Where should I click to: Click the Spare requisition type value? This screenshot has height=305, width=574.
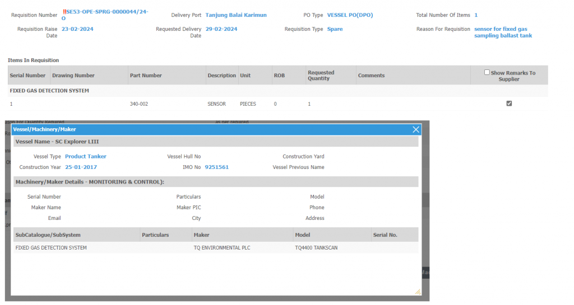pos(335,29)
